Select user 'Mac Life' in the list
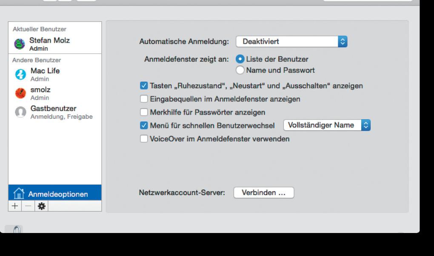This screenshot has width=434, height=256. pos(55,75)
